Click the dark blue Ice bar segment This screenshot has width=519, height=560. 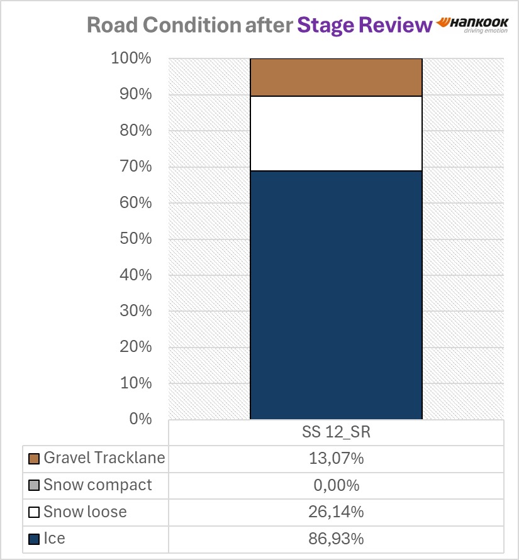pos(336,295)
